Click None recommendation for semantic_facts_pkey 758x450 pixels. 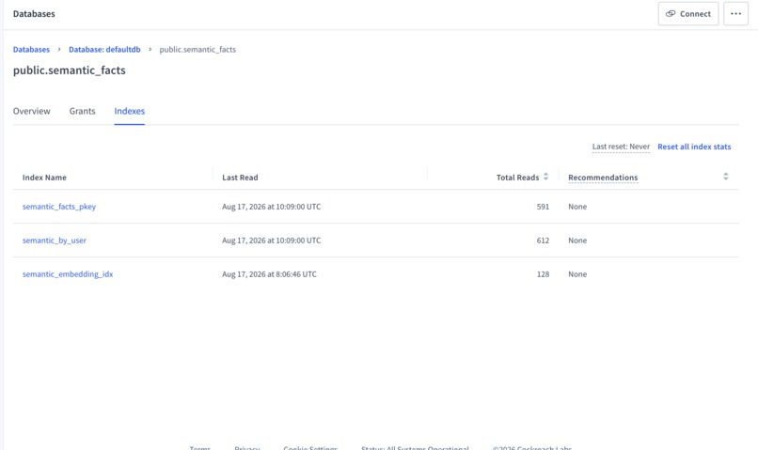(577, 207)
